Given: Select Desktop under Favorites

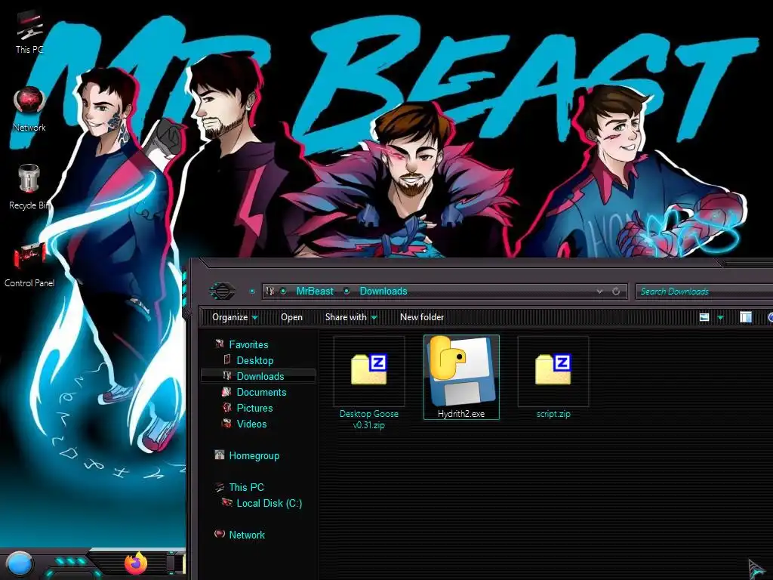Looking at the screenshot, I should (x=255, y=360).
